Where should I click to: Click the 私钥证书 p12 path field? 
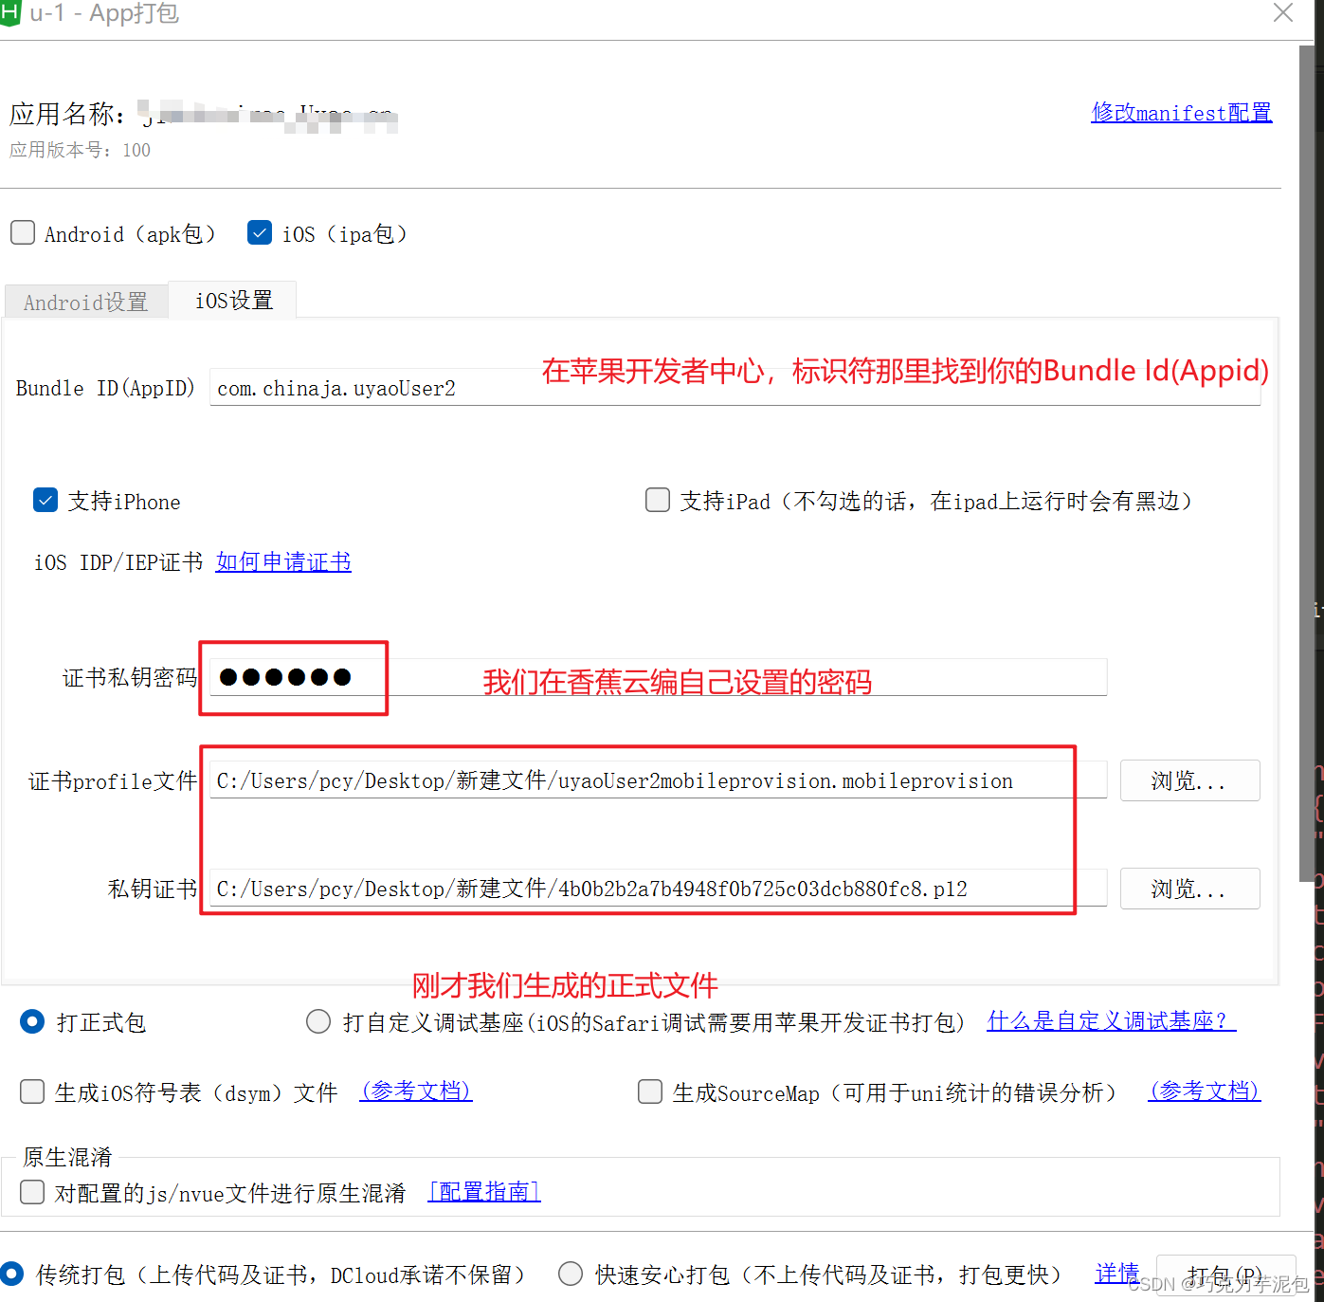coord(658,888)
